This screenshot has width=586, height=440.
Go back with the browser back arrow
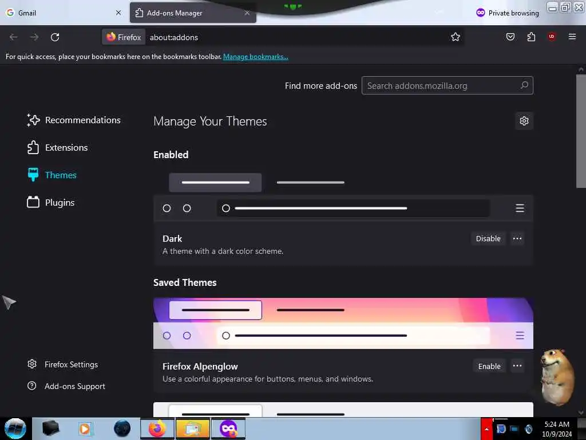(x=14, y=37)
